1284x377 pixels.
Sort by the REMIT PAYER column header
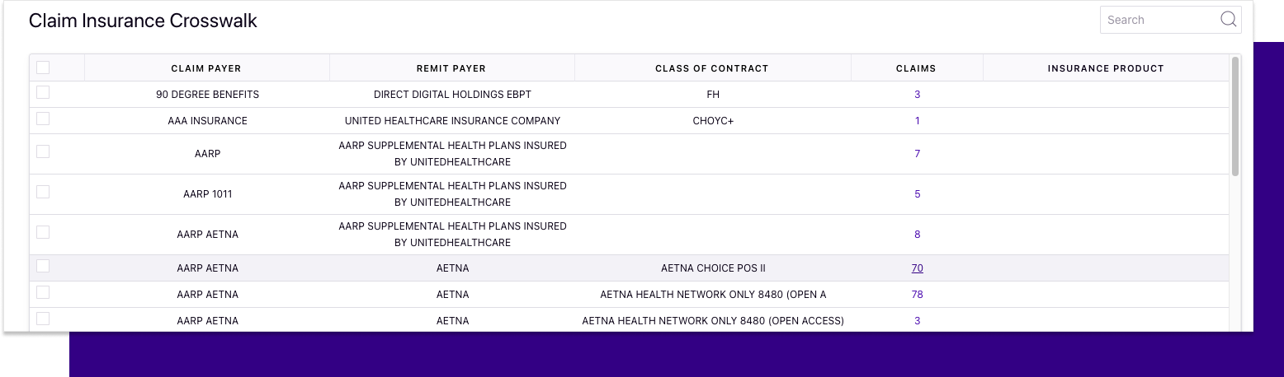[451, 68]
